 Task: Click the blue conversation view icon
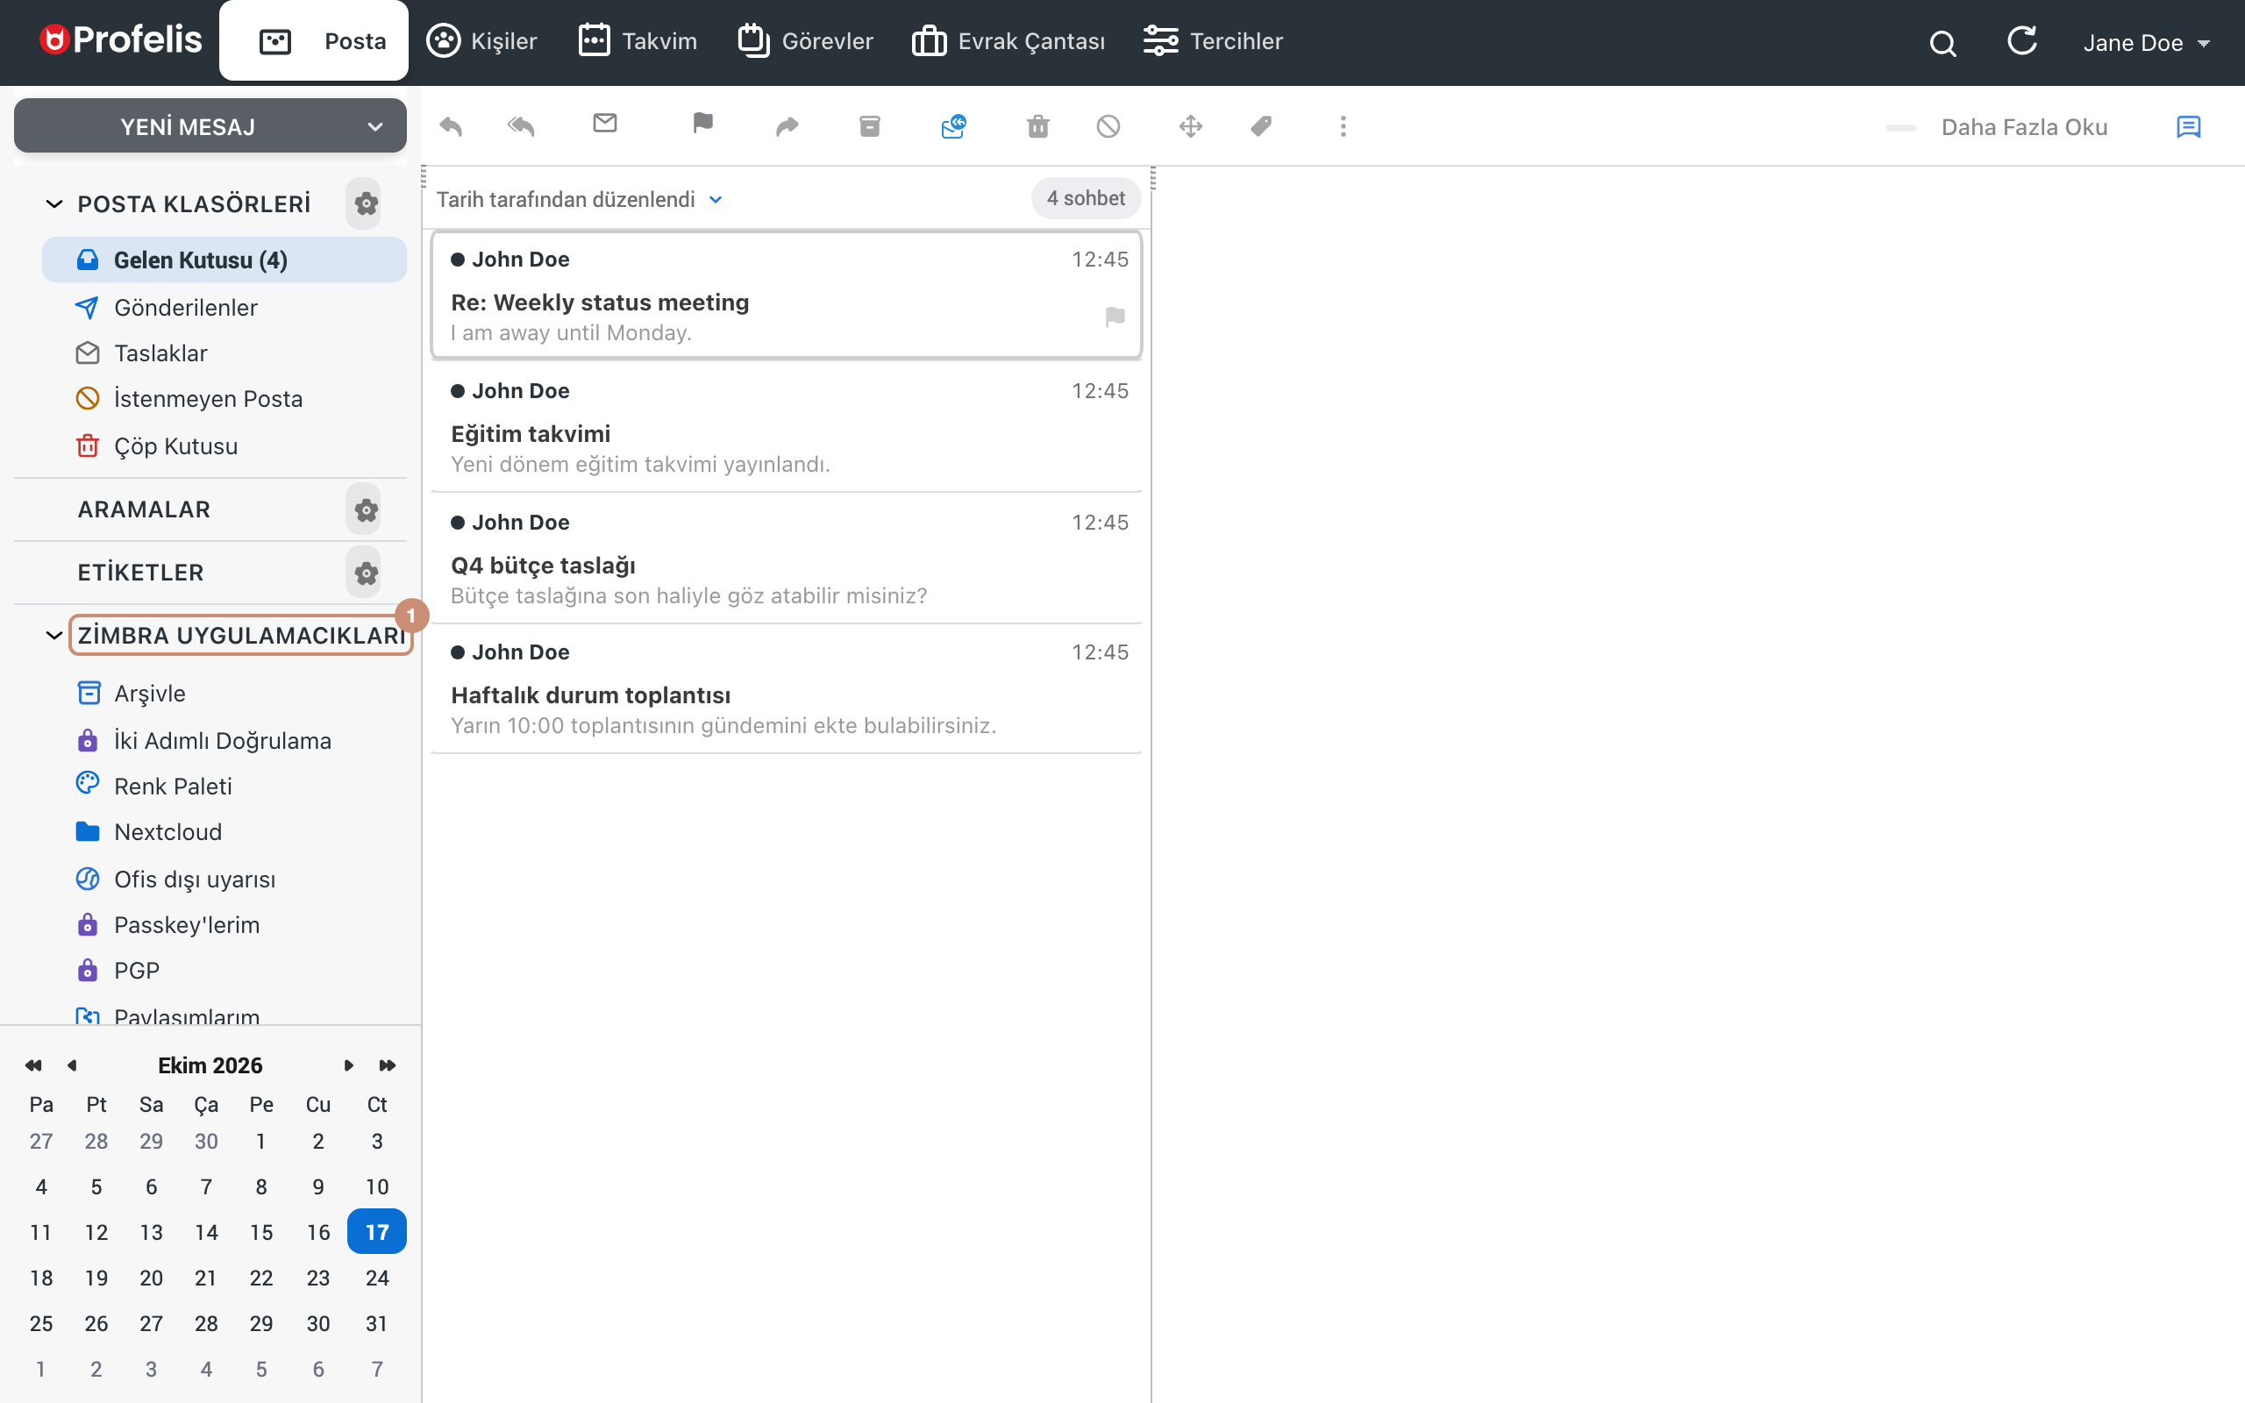click(x=2188, y=126)
